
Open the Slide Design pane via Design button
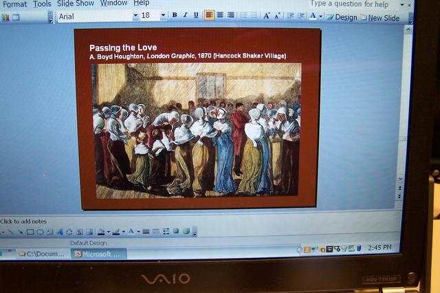[342, 17]
